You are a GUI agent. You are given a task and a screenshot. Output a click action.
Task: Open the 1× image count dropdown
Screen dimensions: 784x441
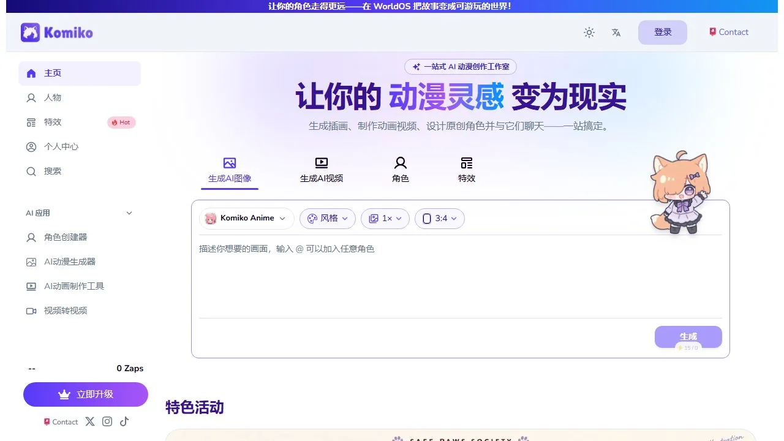[385, 219]
